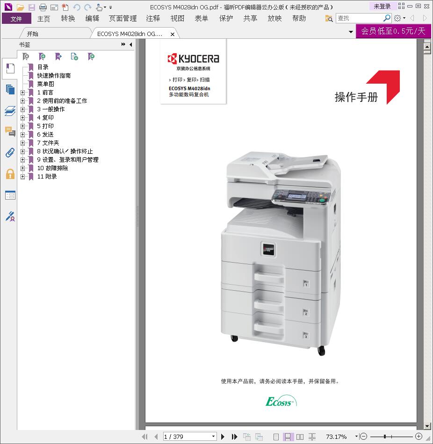The width and height of the screenshot is (433, 444).
Task: Select the 菜单图 bookmark
Action: click(46, 84)
